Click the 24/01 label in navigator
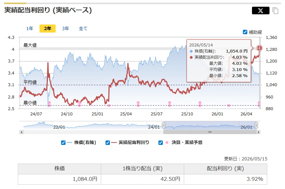Screen dimensions: 285x189 click(x=154, y=127)
